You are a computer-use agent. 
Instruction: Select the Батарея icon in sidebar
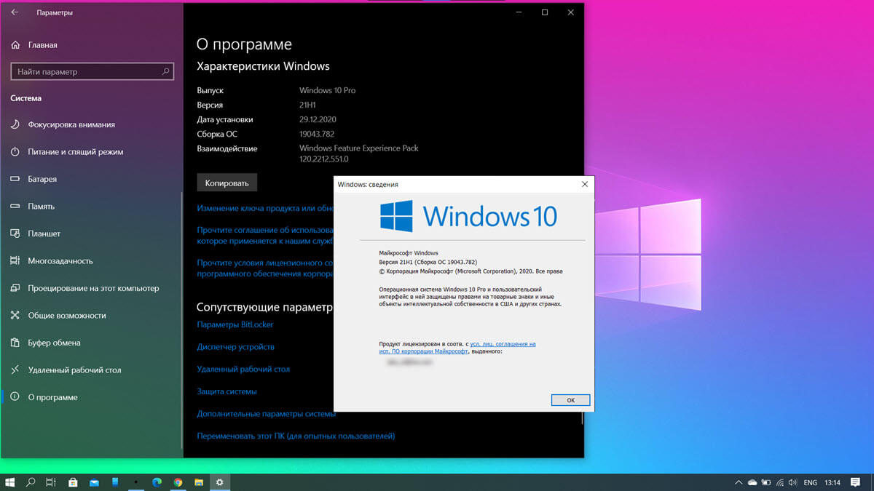click(x=15, y=179)
